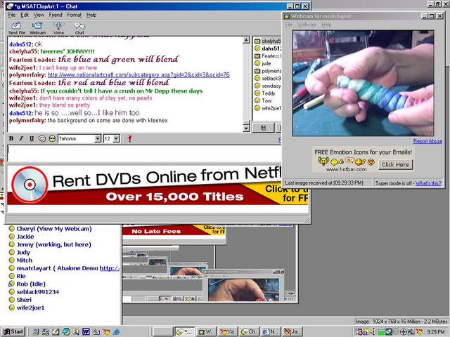Select jude in the chat user list
The image size is (450, 337).
(x=263, y=63)
